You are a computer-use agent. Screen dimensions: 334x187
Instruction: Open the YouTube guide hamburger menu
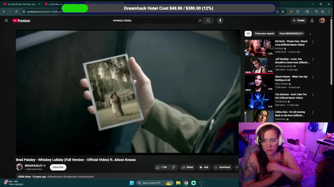(x=6, y=21)
